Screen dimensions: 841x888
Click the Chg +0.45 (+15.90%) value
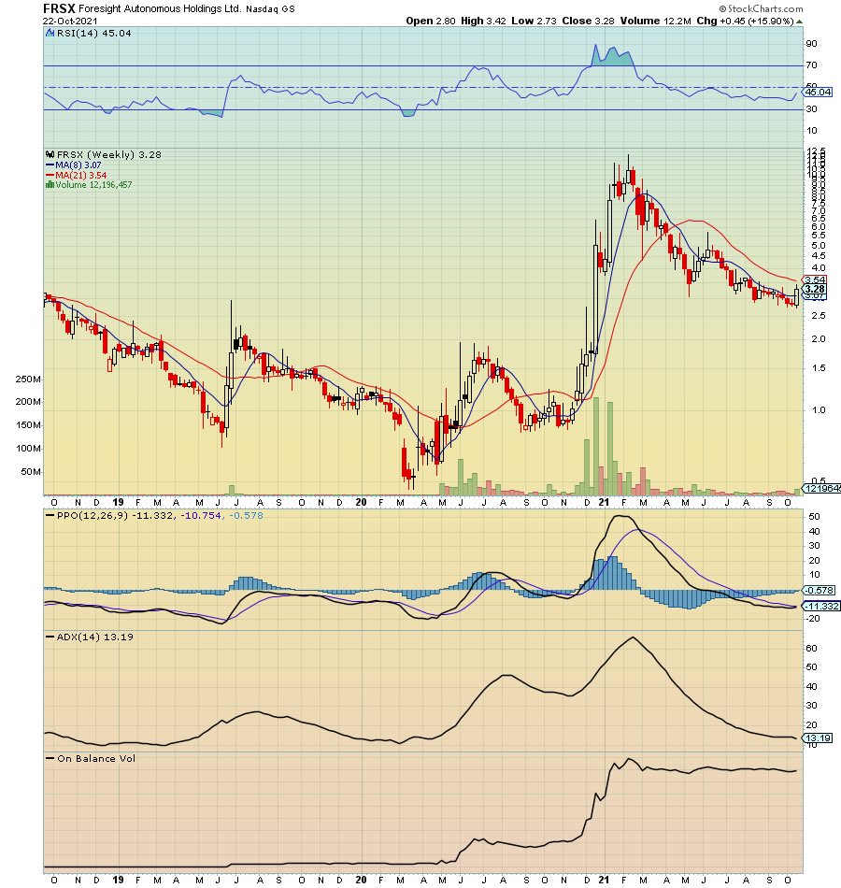pos(745,21)
